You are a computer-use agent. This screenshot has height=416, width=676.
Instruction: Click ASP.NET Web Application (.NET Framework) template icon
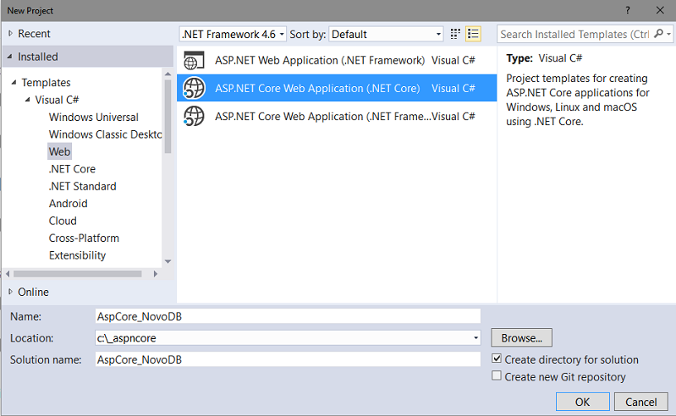point(194,60)
